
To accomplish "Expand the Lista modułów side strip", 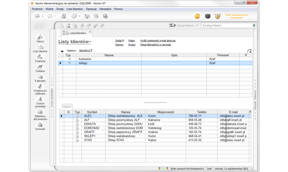I will [52, 97].
